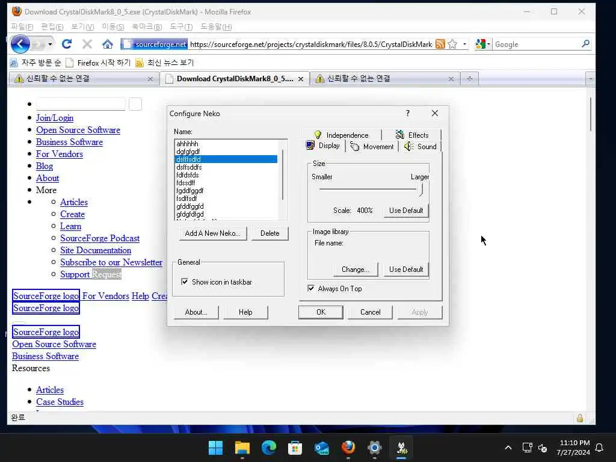Open the new tab button in Firefox
Image resolution: width=616 pixels, height=462 pixels.
point(469,79)
